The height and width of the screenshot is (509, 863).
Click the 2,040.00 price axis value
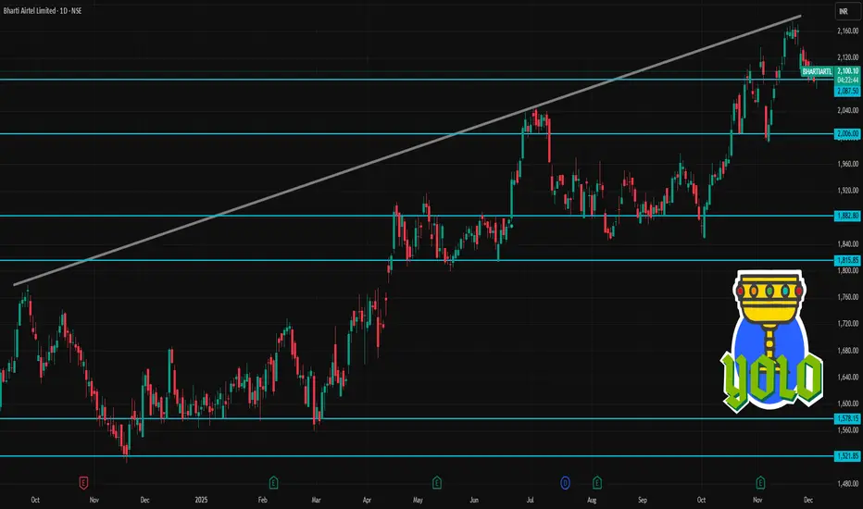847,111
